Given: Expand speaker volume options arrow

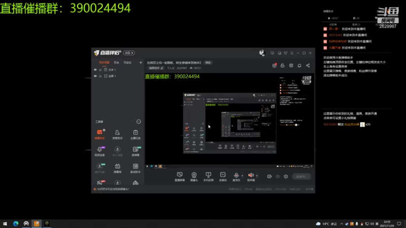Looking at the screenshot, I should [x=257, y=176].
